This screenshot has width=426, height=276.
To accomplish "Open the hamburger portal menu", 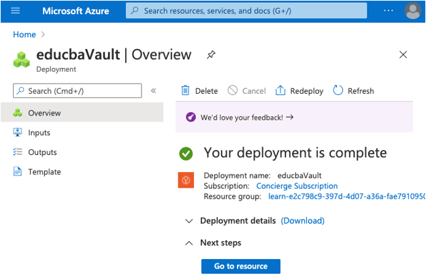I will [x=15, y=11].
